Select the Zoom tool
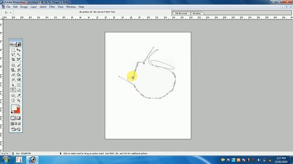293x164 pixels. pos(18,100)
